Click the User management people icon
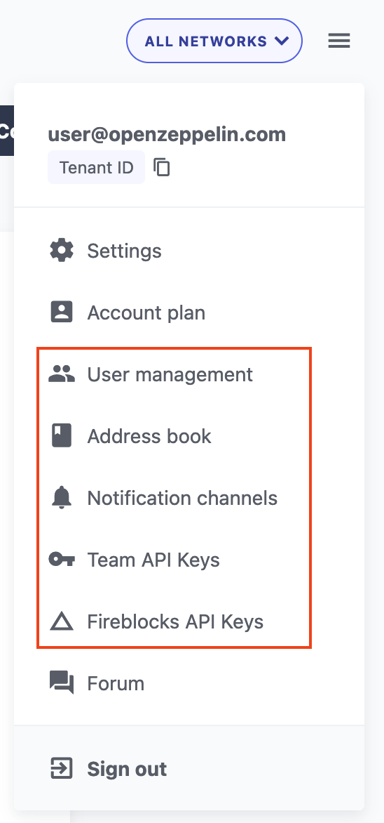Viewport: 384px width, 823px height. (x=62, y=374)
